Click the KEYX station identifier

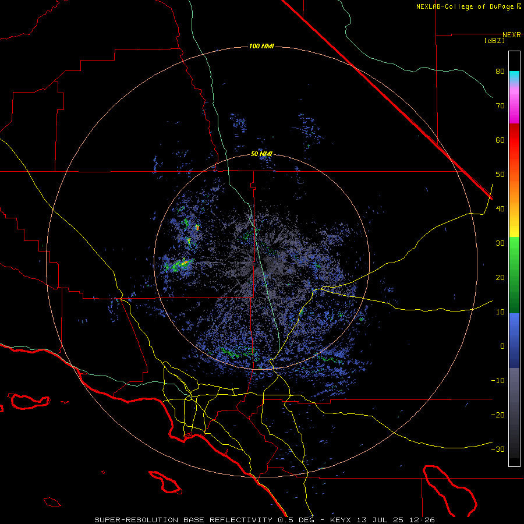click(341, 520)
